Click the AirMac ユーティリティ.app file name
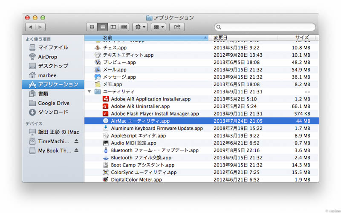 click(x=140, y=121)
